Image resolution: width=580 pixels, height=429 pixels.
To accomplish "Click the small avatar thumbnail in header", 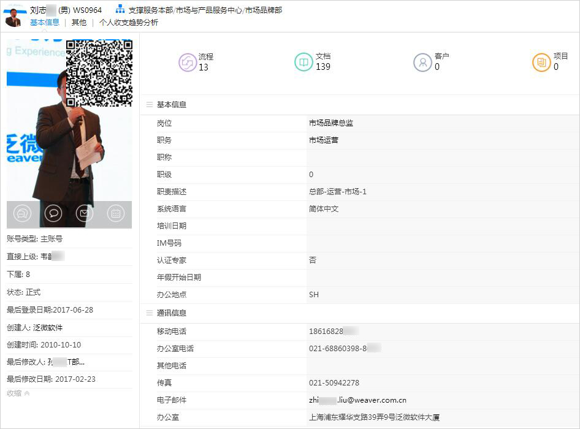I will pyautogui.click(x=13, y=17).
